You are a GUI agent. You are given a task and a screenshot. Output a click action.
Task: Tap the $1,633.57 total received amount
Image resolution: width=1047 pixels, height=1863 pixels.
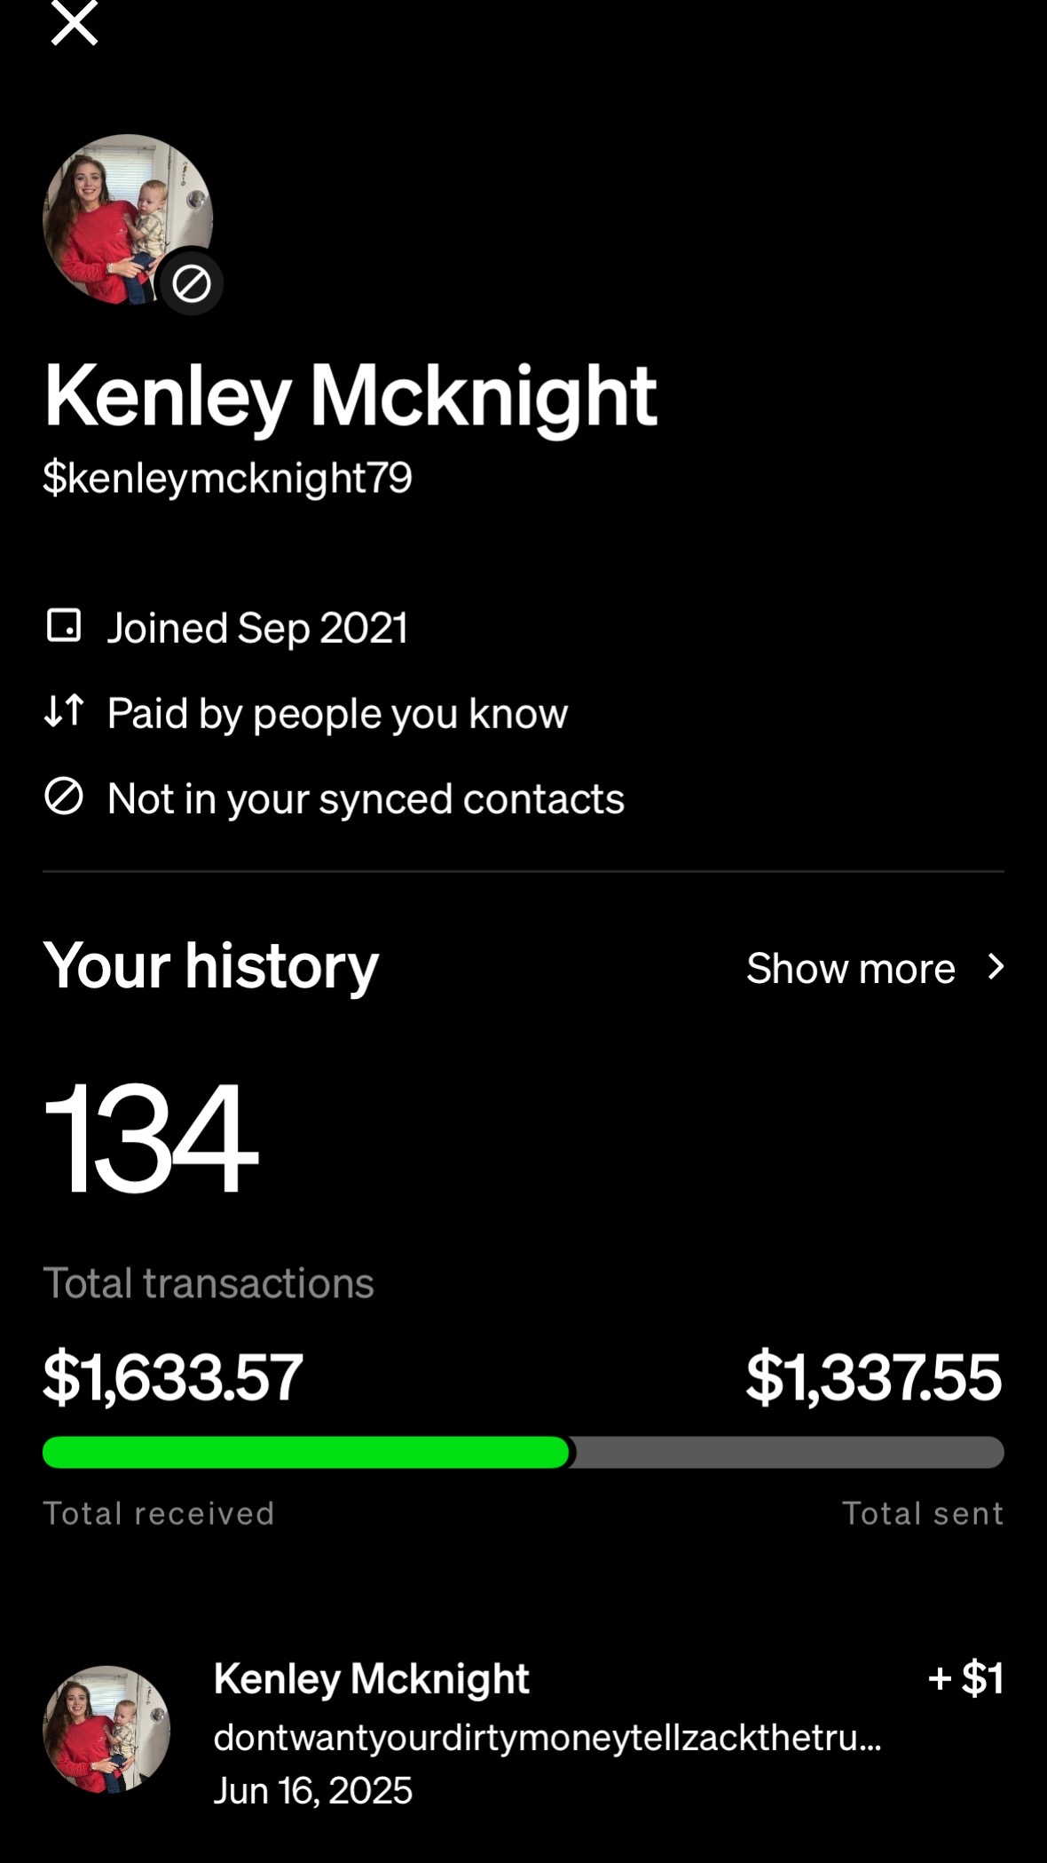click(173, 1377)
